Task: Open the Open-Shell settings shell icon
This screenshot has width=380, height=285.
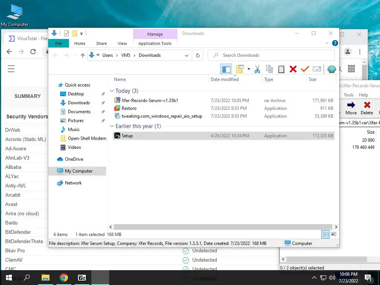Action: coord(331,69)
